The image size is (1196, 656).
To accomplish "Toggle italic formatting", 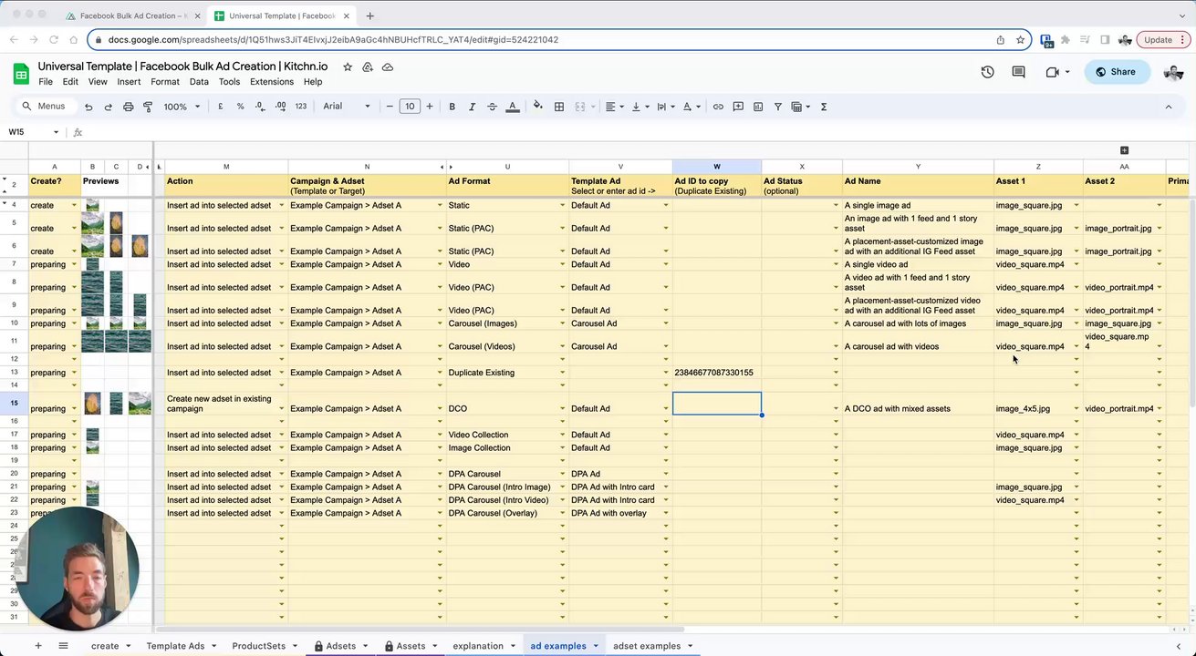I will 472,107.
